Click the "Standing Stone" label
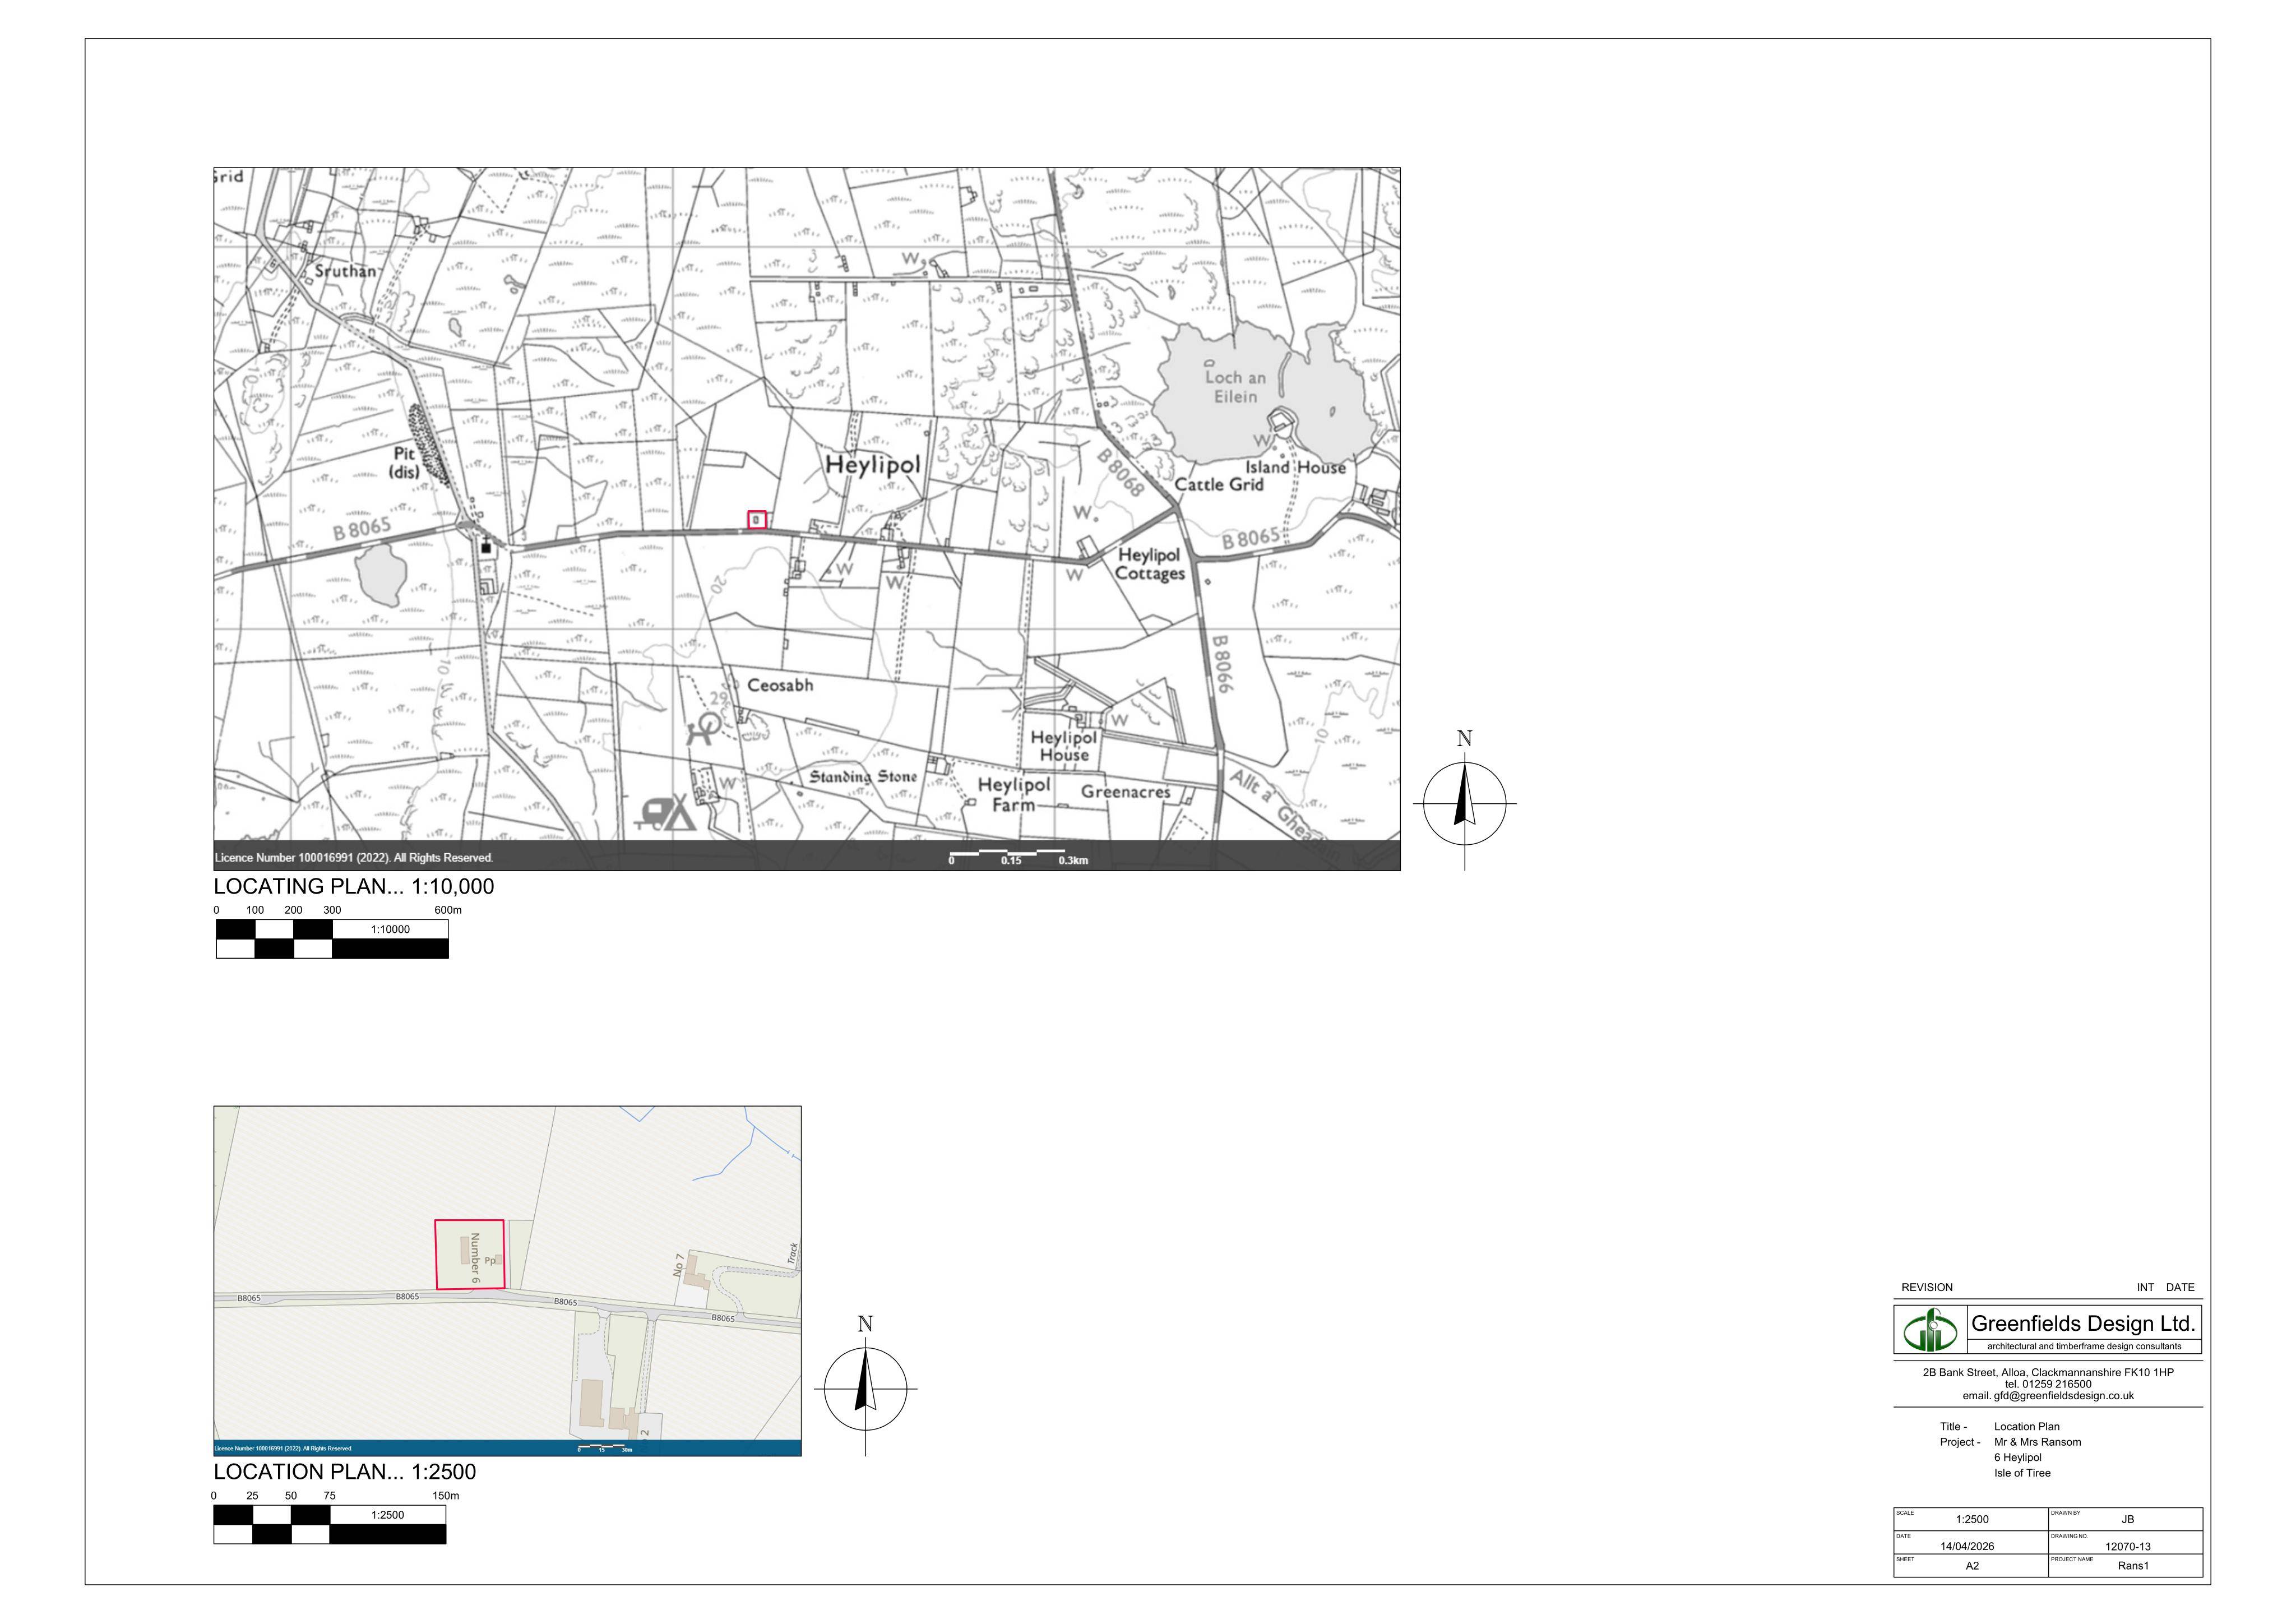 pyautogui.click(x=863, y=777)
